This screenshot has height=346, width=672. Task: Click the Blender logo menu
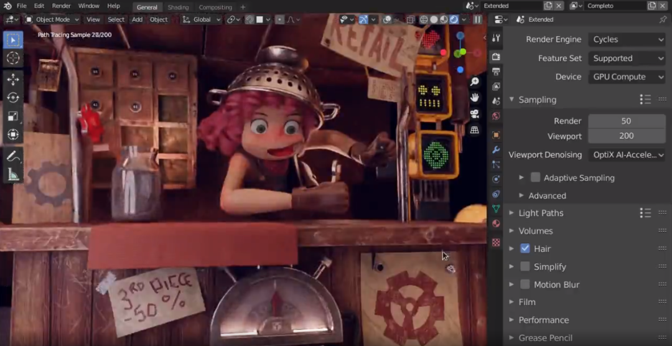(x=7, y=6)
